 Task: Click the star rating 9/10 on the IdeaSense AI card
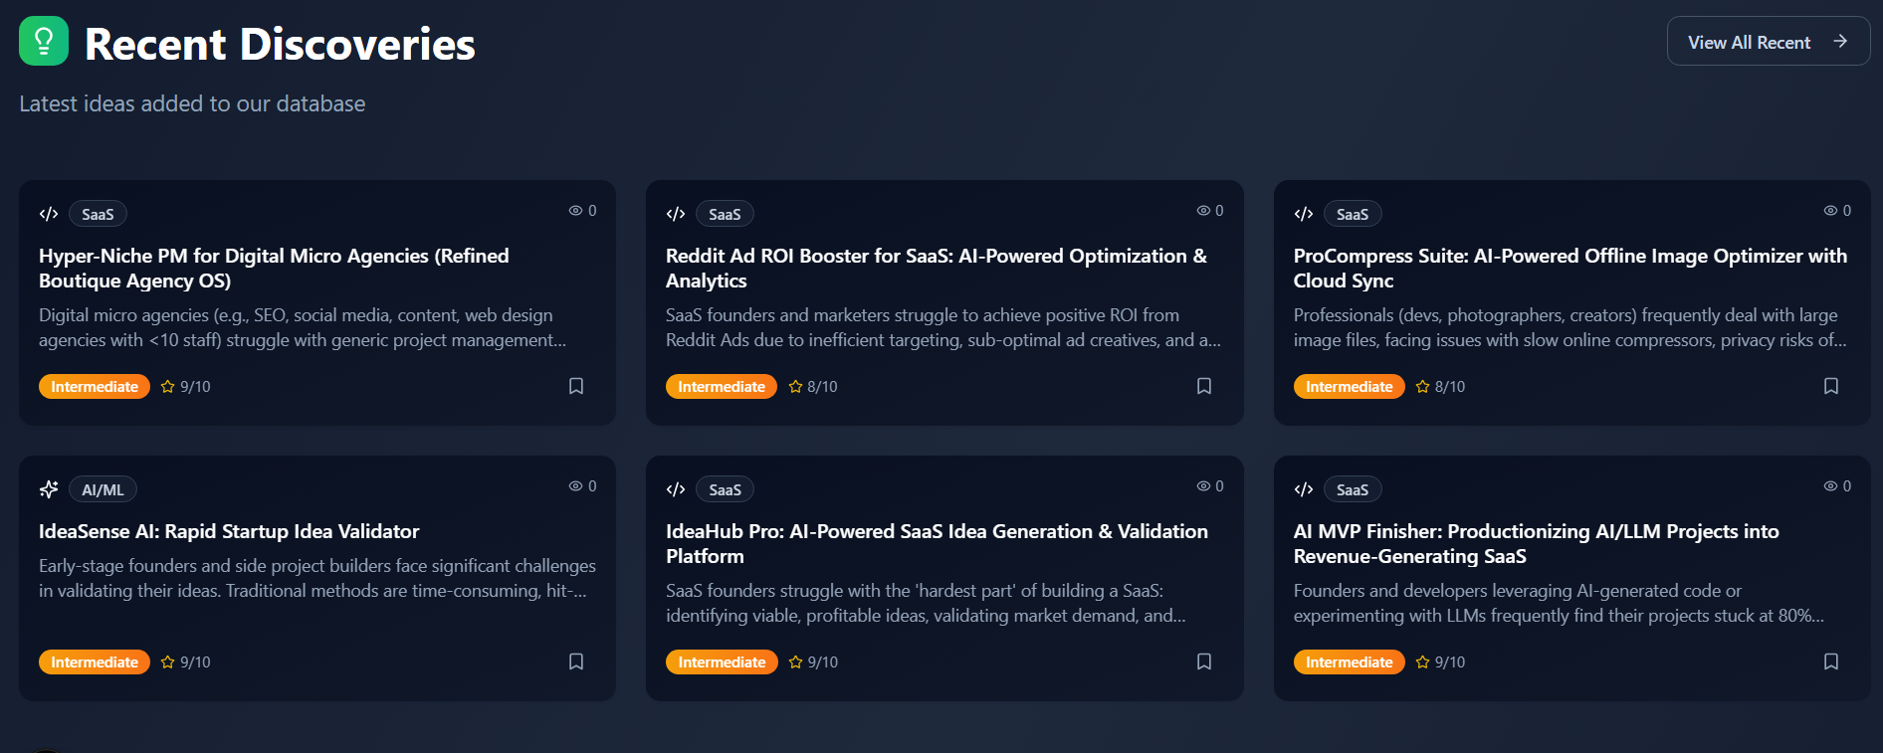(186, 662)
